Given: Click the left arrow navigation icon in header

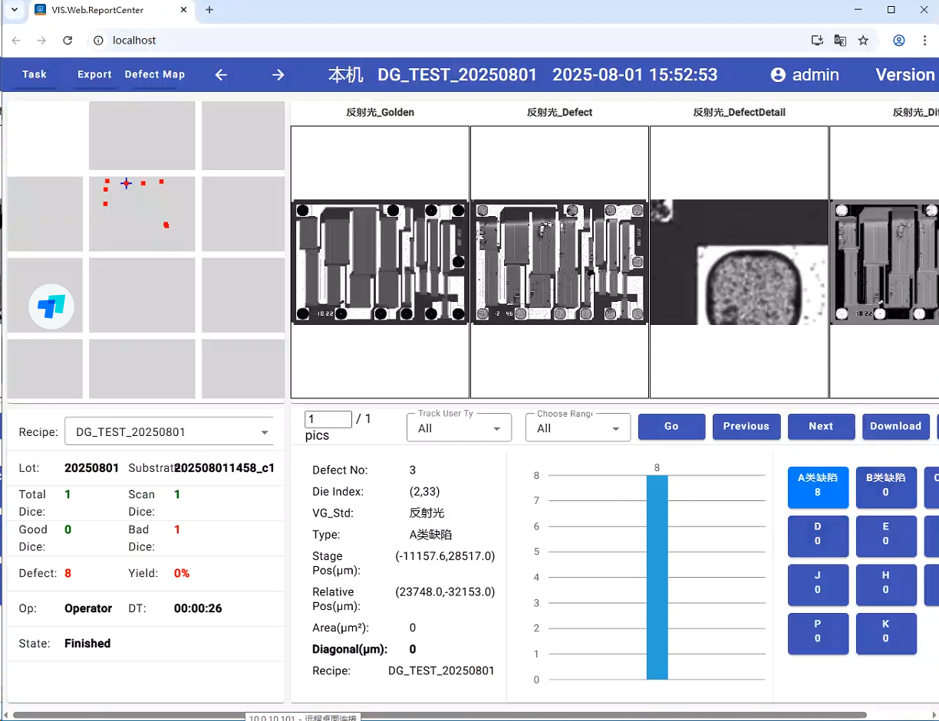Looking at the screenshot, I should click(x=221, y=75).
